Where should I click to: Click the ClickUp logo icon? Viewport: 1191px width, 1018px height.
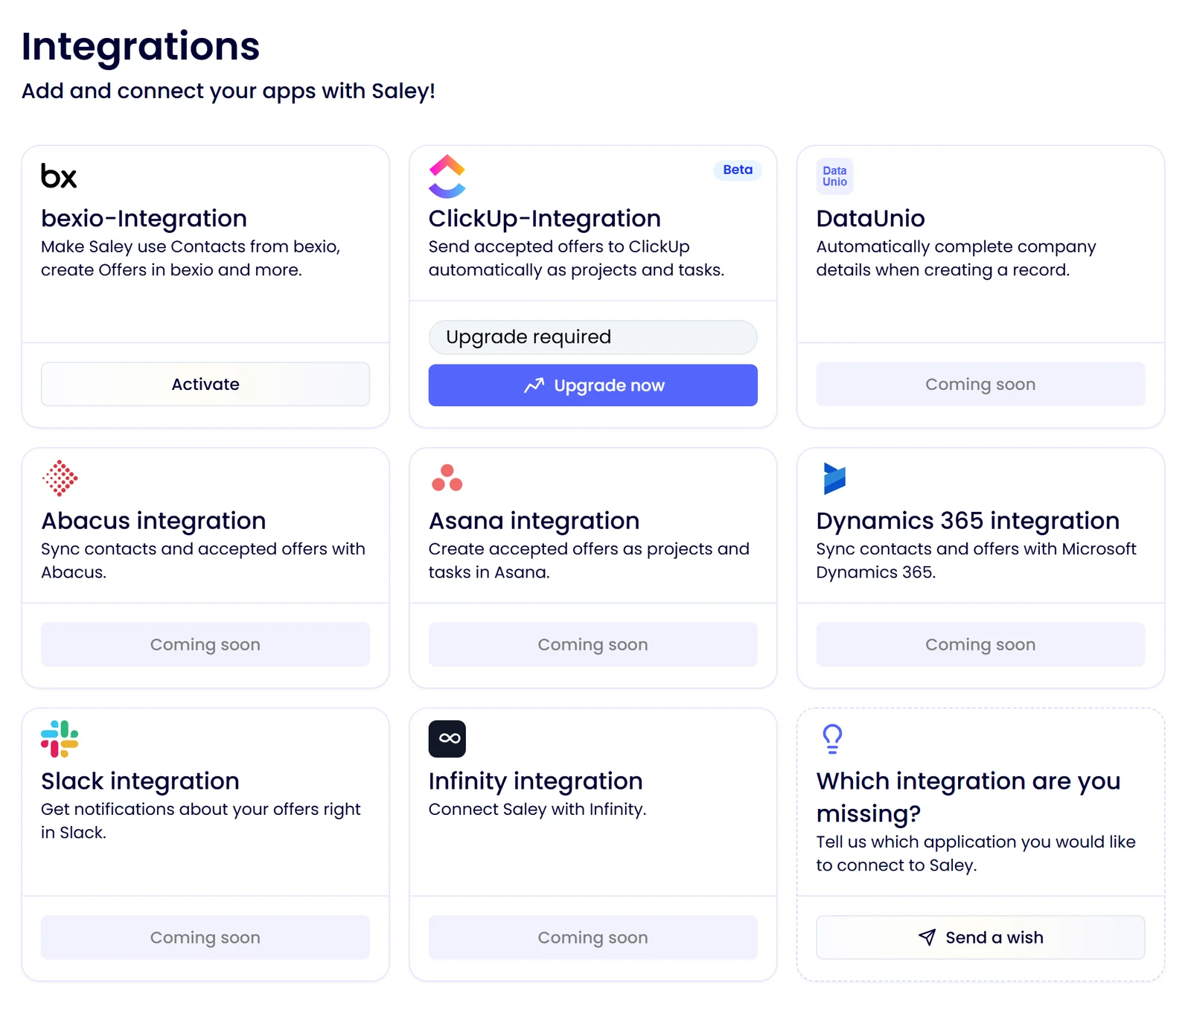pos(447,176)
